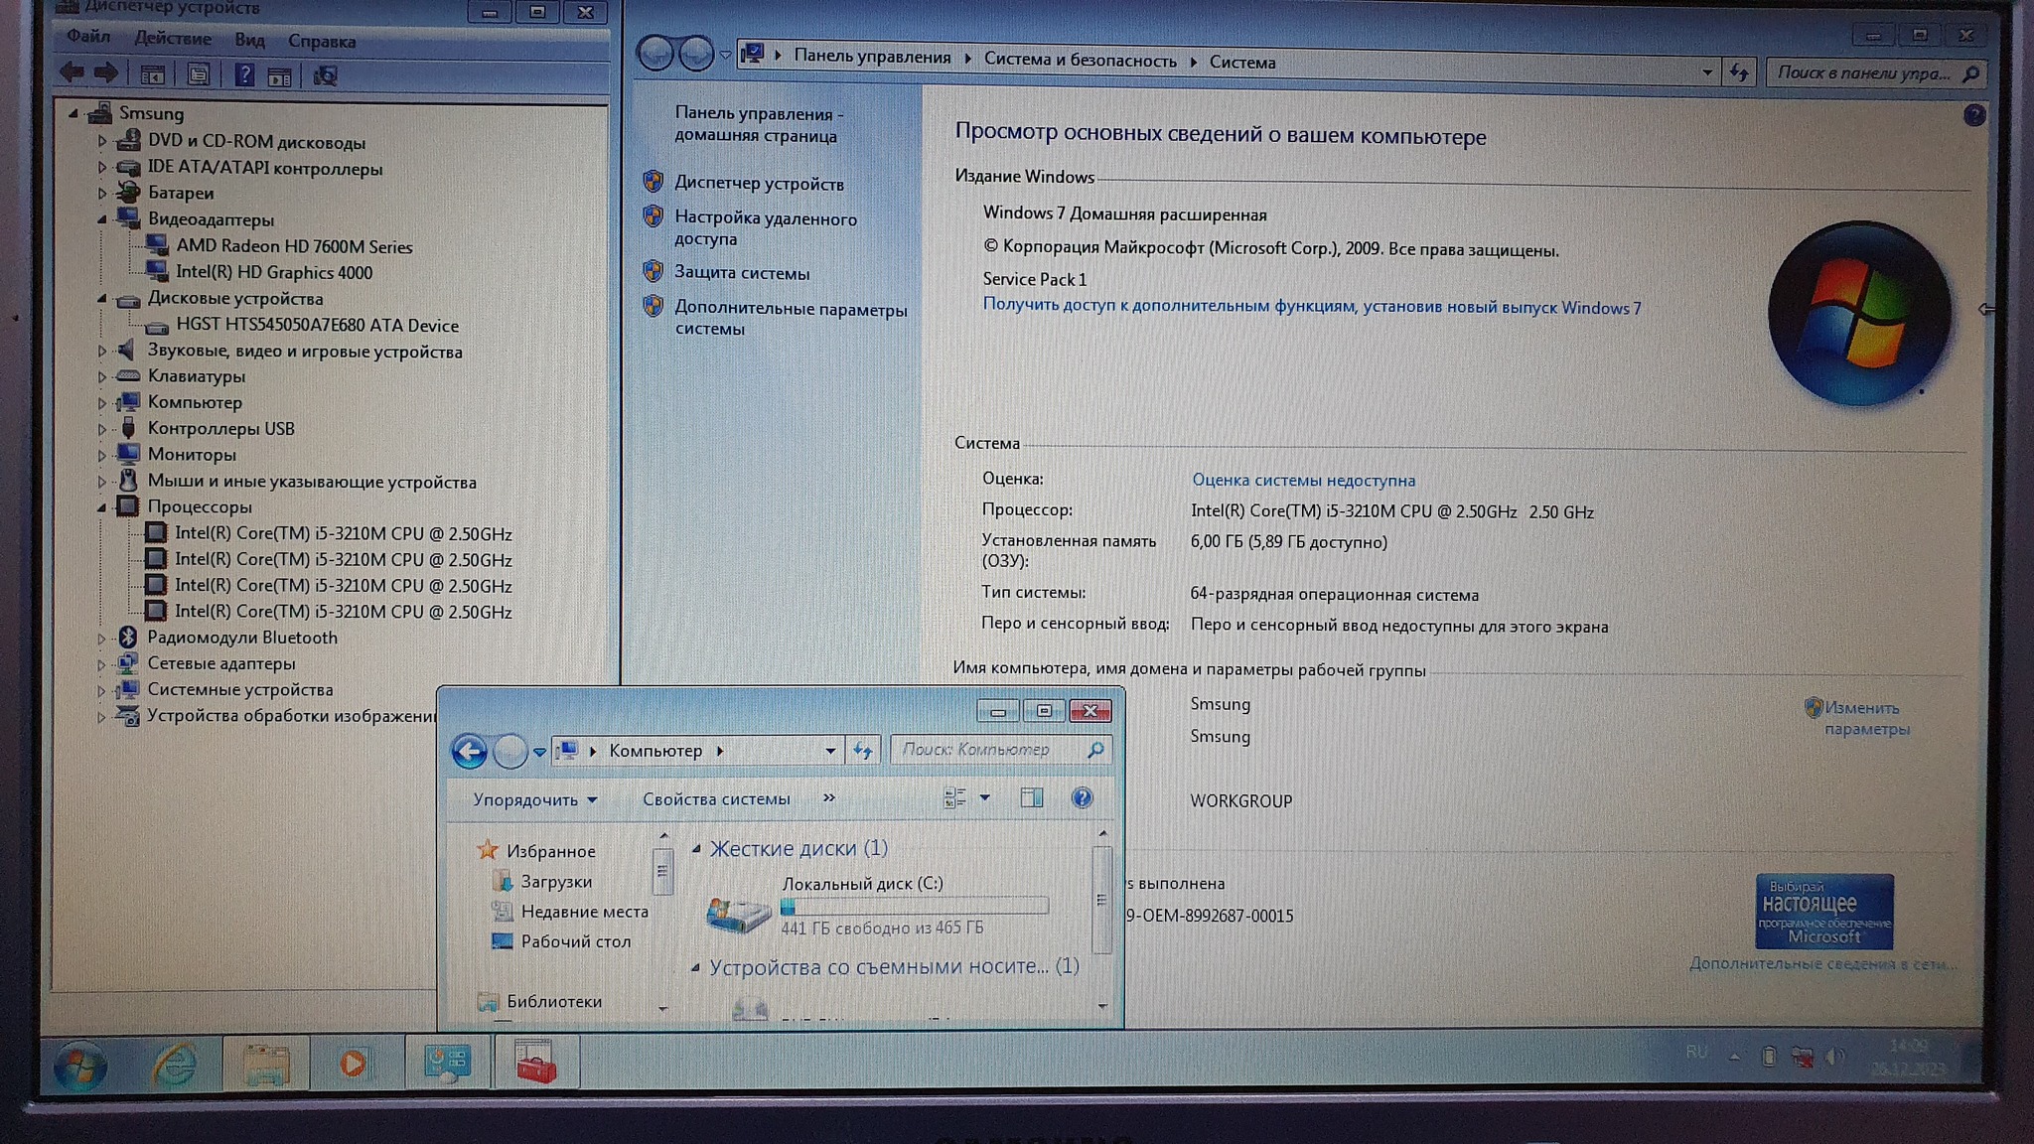The image size is (2034, 1144).
Task: Collapse the Процессоры tree node
Action: point(102,507)
